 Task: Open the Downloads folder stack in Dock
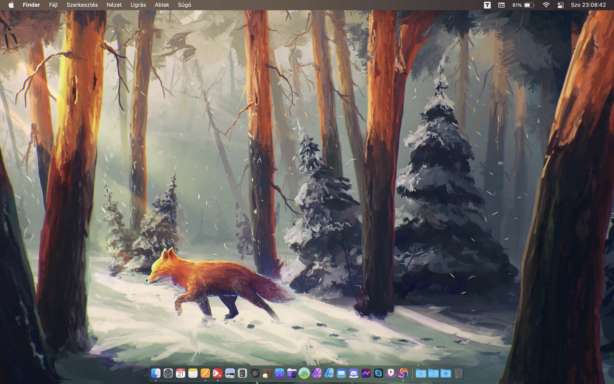[446, 373]
